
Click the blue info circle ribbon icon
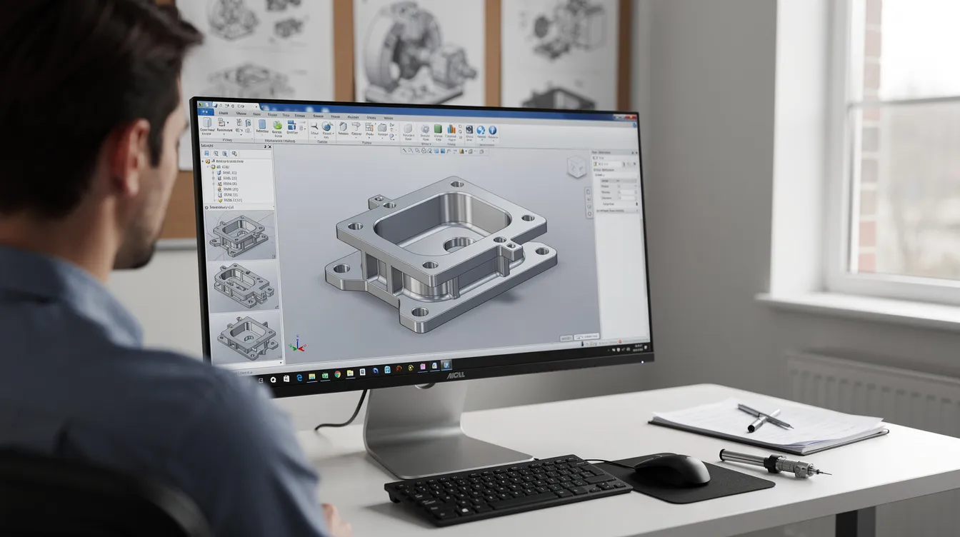click(492, 130)
